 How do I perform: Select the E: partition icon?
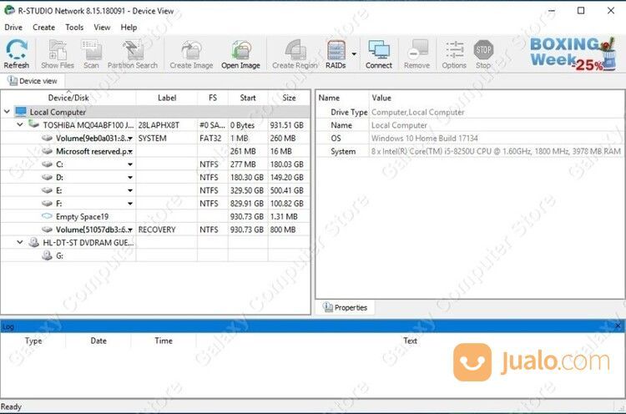(47, 190)
